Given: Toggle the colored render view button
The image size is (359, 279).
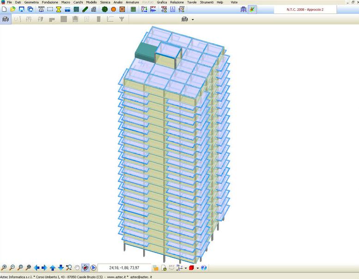Looking at the screenshot, I should tap(252, 9).
